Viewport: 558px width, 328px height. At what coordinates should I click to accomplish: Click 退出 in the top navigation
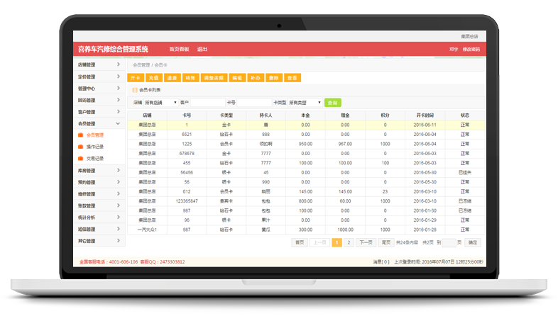(x=202, y=49)
